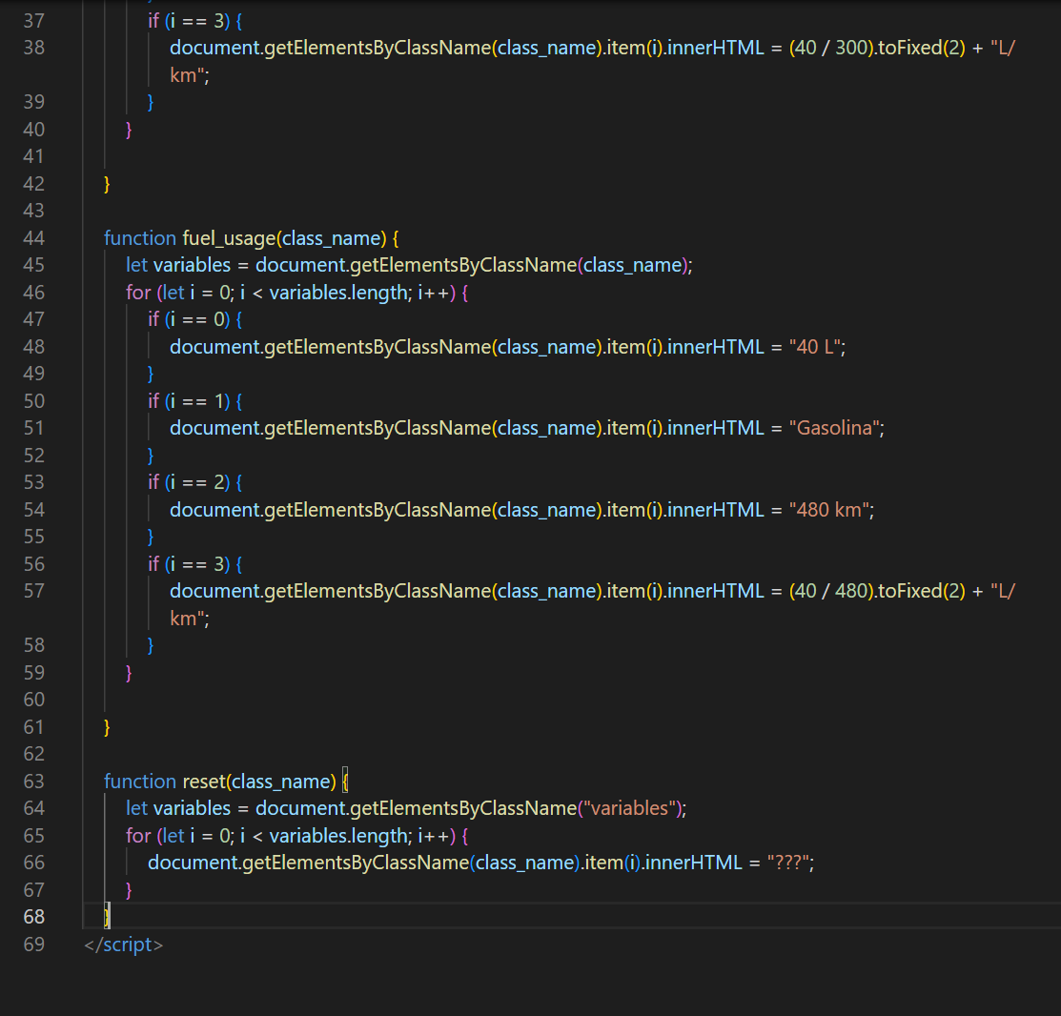1061x1016 pixels.
Task: Click the wrapped km"; text below line 38
Action: tap(190, 75)
